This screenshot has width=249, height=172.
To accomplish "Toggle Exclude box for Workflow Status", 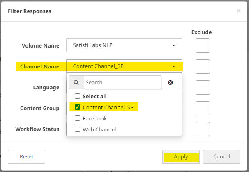I will click(203, 129).
